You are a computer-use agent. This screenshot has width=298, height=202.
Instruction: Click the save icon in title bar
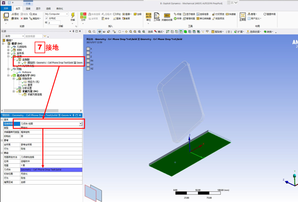9,3
